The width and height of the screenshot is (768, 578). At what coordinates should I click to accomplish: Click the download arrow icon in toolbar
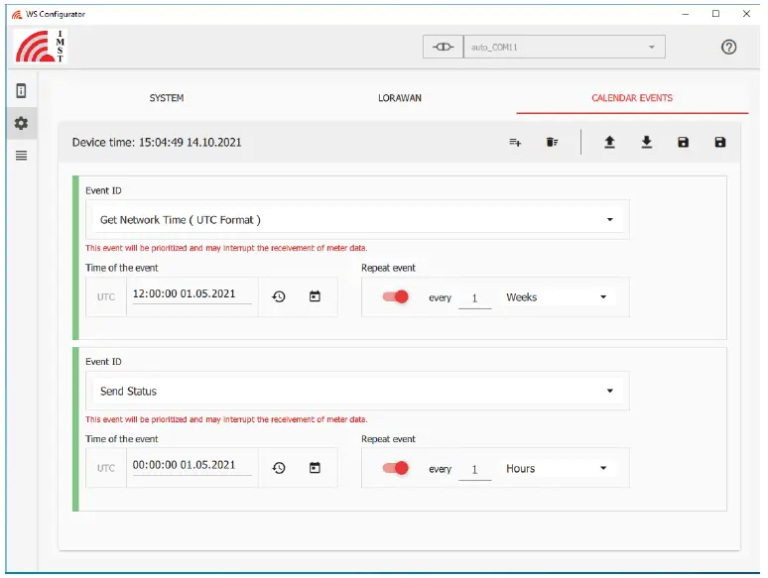coord(646,143)
